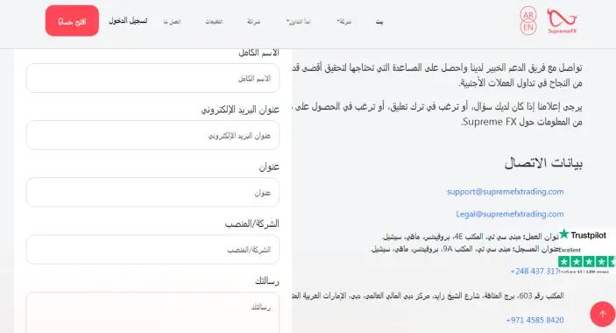Click the business address line mentioning 4E

tap(470, 237)
